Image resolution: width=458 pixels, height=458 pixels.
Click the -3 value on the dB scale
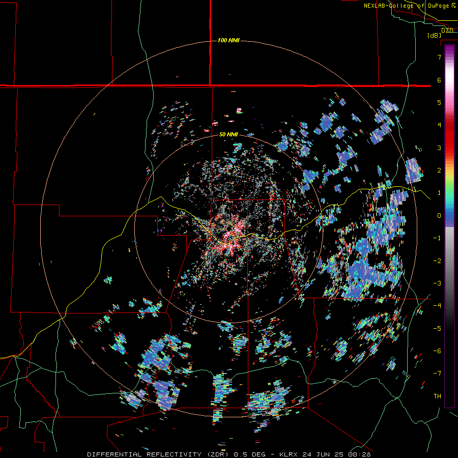(x=437, y=283)
